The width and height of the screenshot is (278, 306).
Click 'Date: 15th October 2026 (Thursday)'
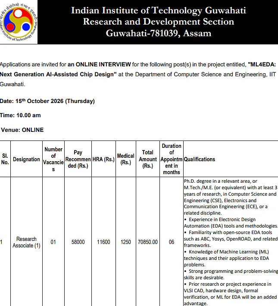(47, 101)
